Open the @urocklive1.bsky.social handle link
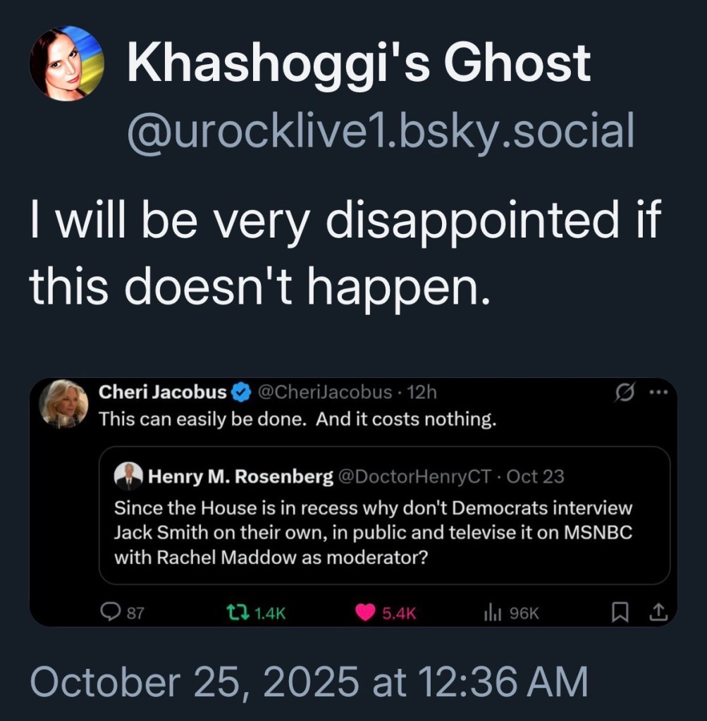Viewport: 707px width, 721px height. tap(380, 131)
